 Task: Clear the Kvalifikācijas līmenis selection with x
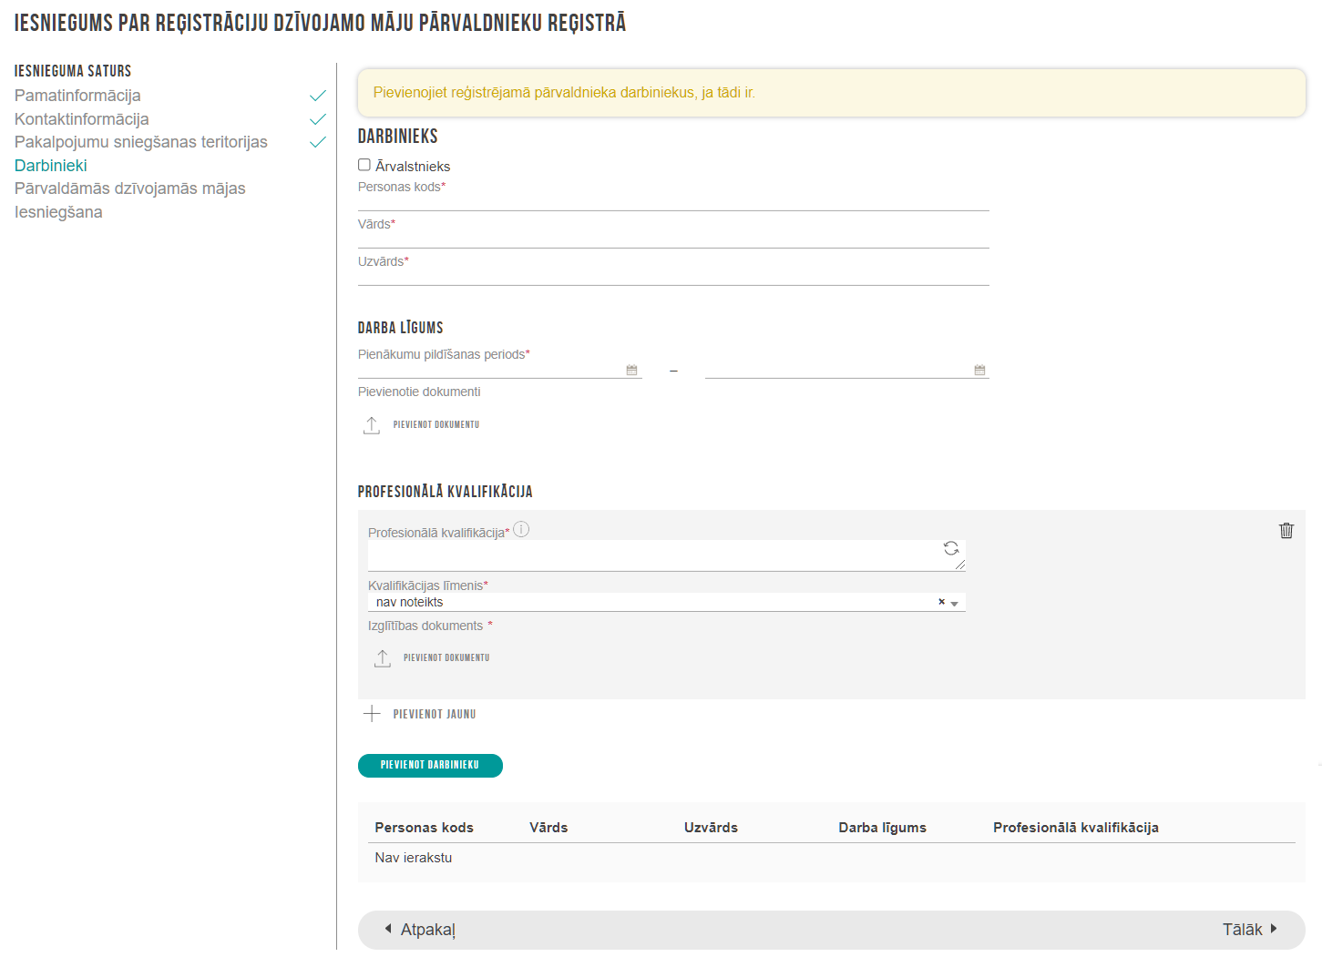941,602
